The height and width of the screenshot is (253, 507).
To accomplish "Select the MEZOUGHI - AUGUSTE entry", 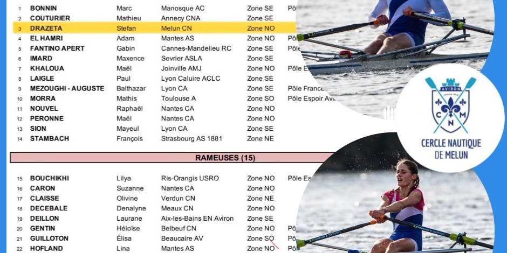I will click(67, 88).
